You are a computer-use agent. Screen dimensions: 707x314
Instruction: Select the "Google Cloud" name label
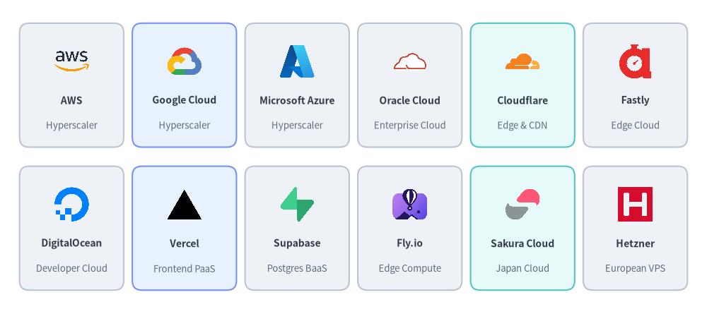point(185,100)
